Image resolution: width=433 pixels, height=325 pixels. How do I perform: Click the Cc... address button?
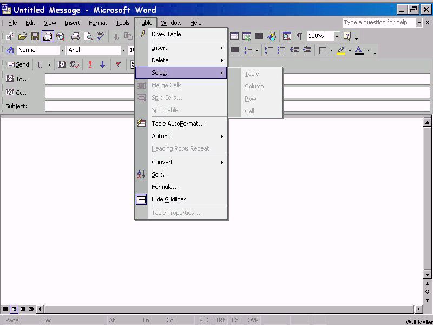pyautogui.click(x=17, y=92)
